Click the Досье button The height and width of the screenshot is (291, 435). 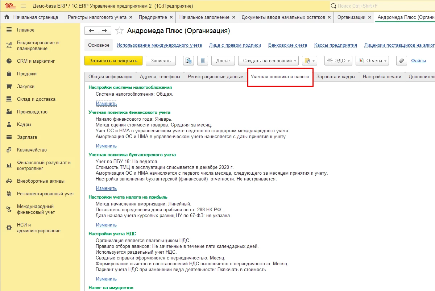223,61
